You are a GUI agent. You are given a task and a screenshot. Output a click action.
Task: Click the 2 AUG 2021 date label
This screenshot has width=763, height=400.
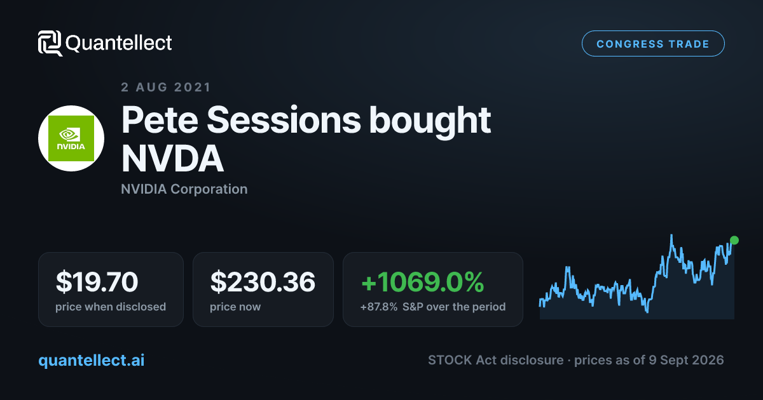pos(166,87)
